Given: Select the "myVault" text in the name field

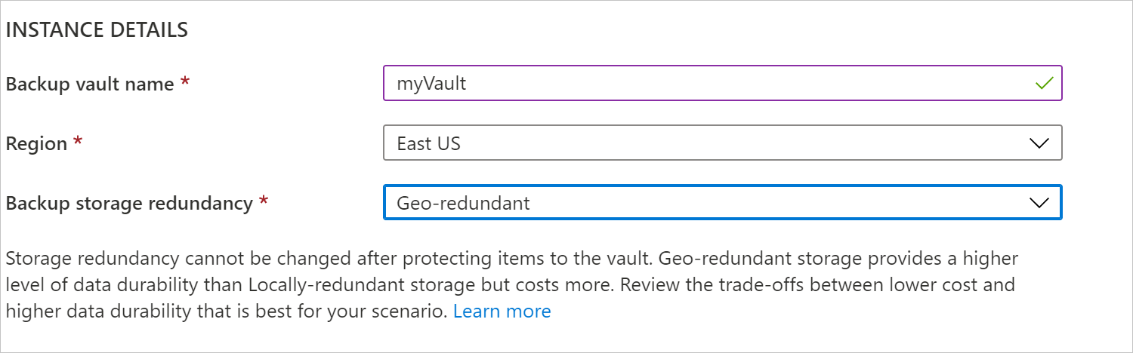Looking at the screenshot, I should click(x=431, y=84).
